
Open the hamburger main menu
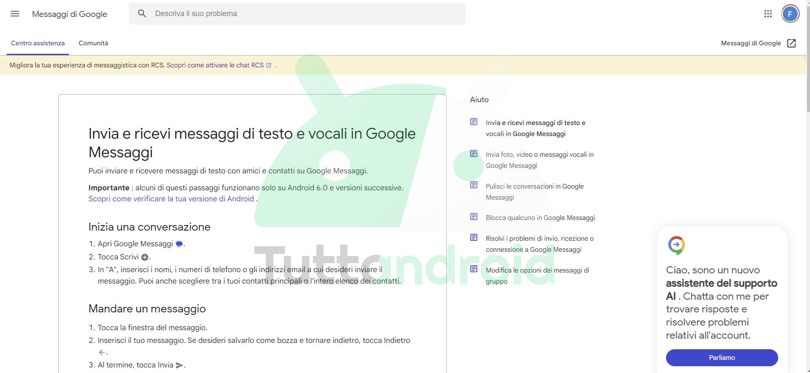[15, 14]
